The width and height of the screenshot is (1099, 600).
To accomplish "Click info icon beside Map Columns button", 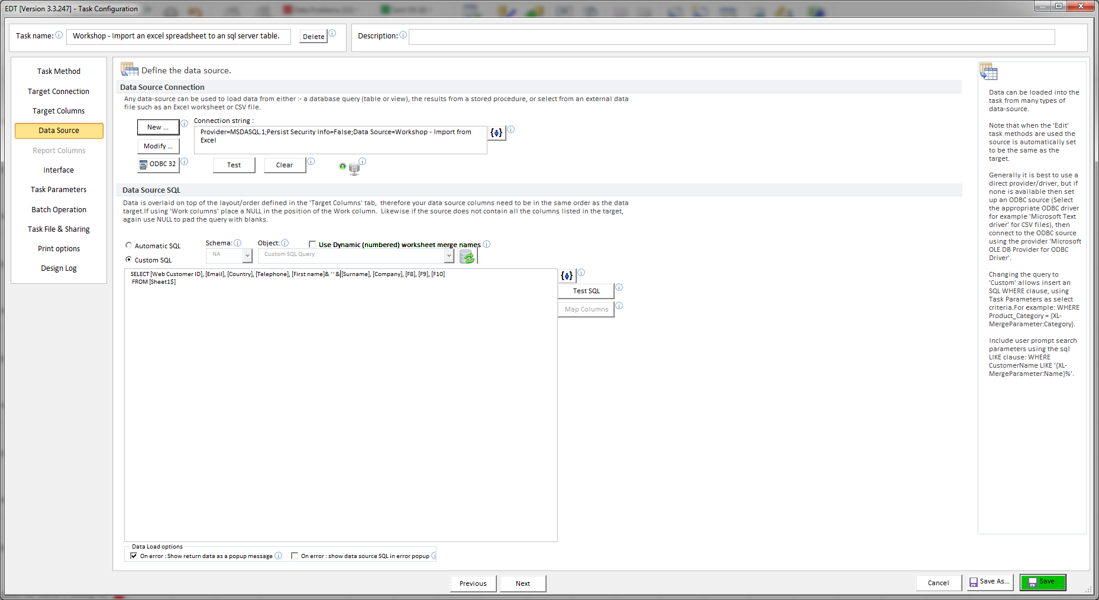I will 619,306.
